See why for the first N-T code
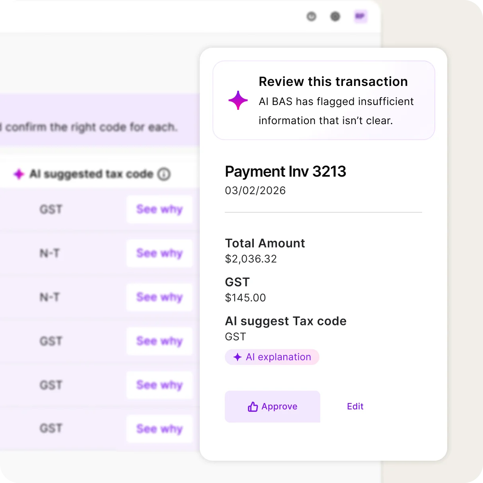 (x=160, y=253)
